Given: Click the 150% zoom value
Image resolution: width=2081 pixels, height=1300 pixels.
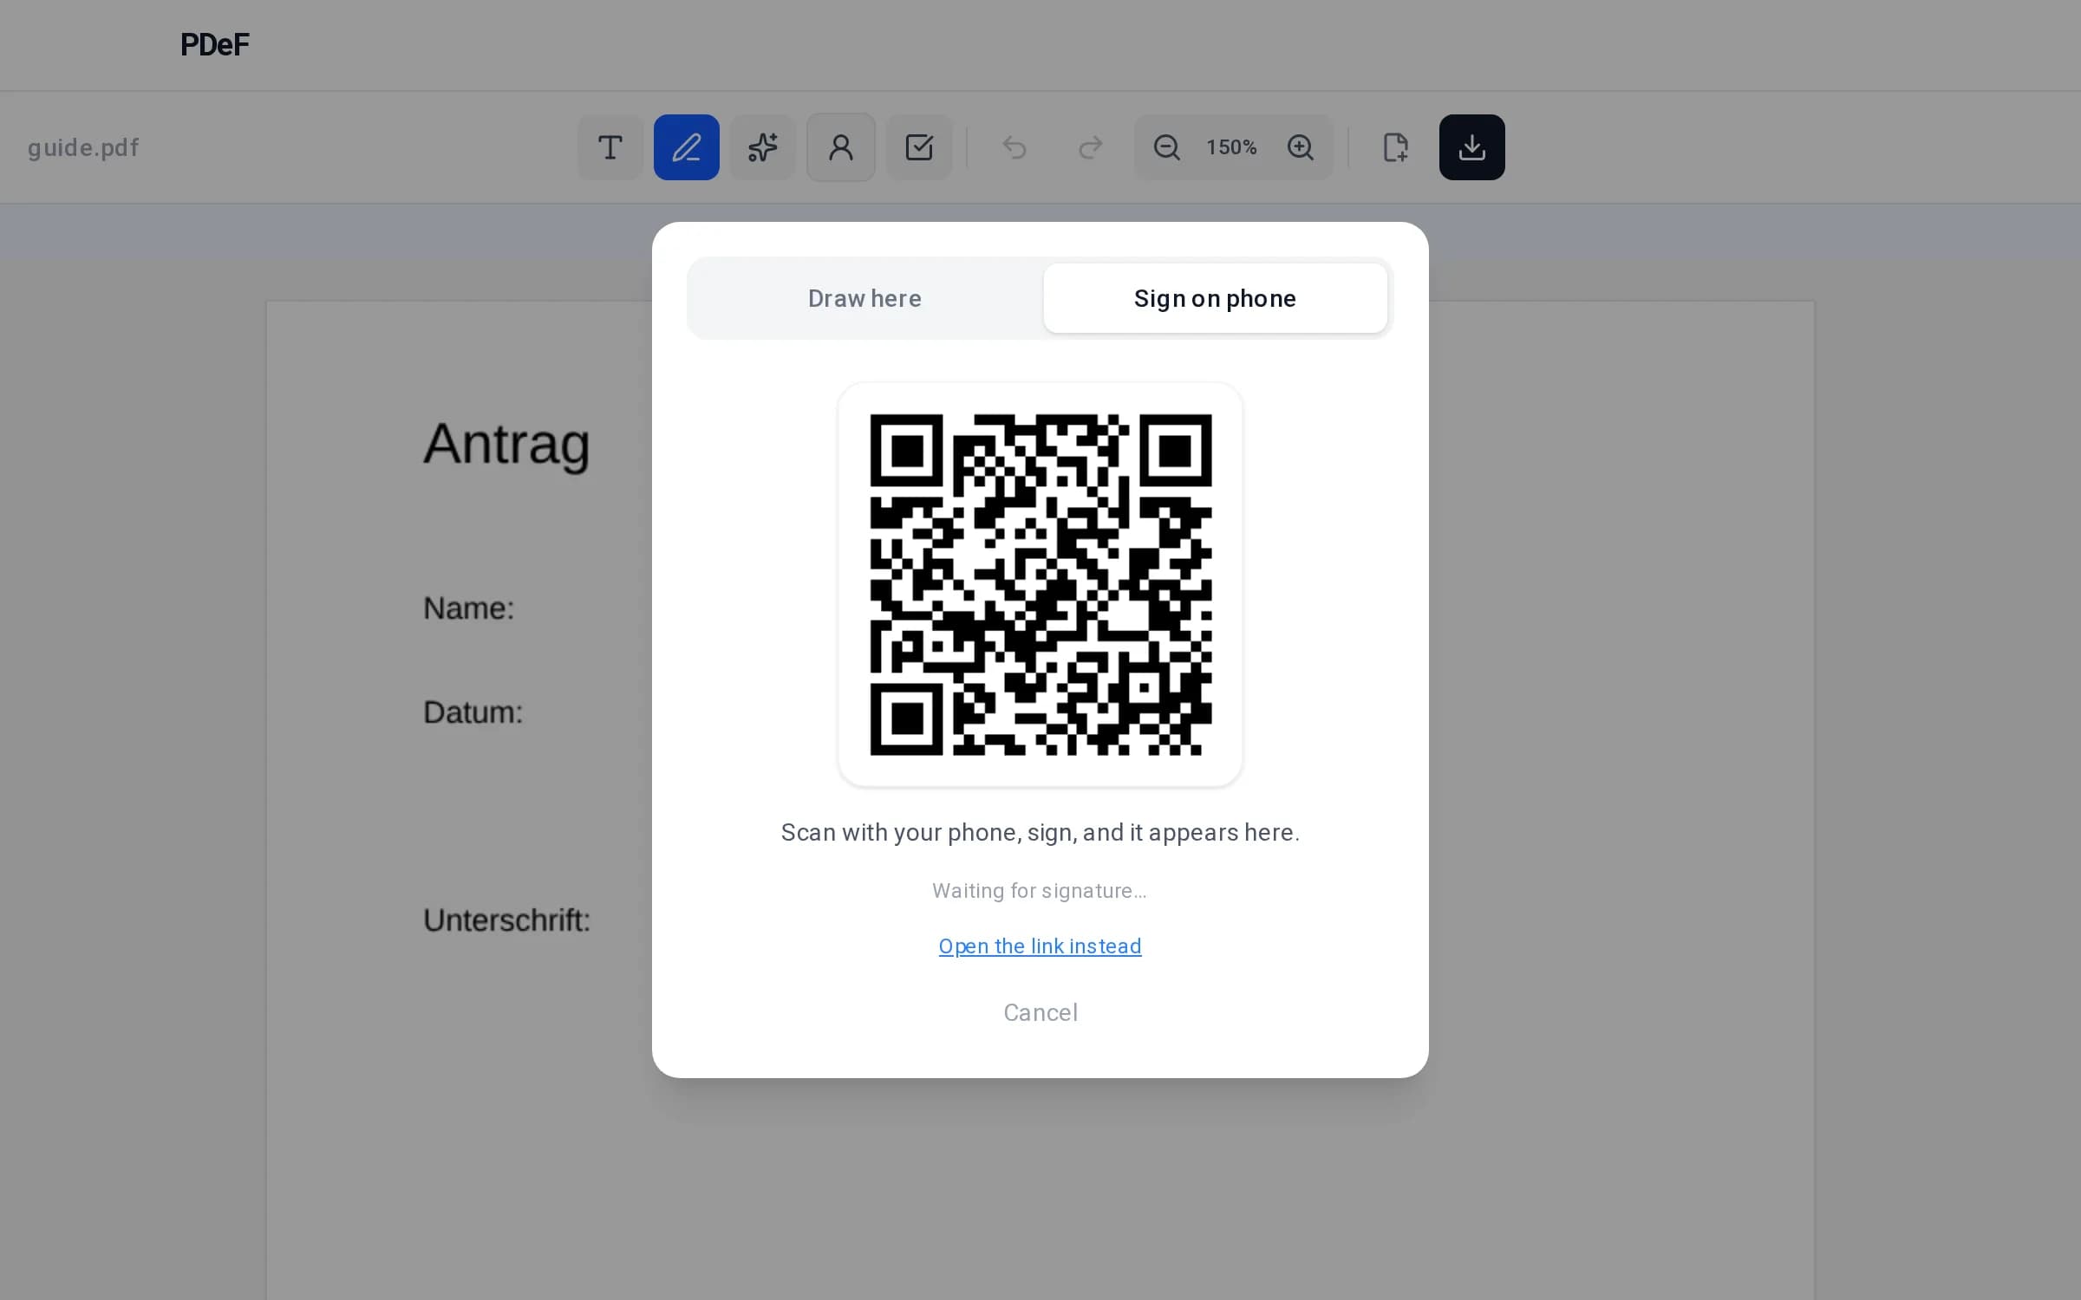Looking at the screenshot, I should [x=1231, y=147].
